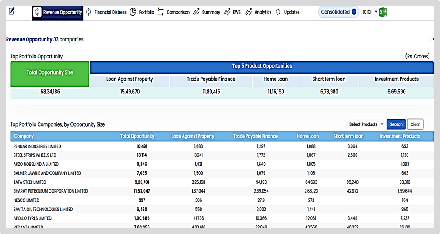Open the Revenue Opportunity tab
The width and height of the screenshot is (440, 234).
pos(57,13)
